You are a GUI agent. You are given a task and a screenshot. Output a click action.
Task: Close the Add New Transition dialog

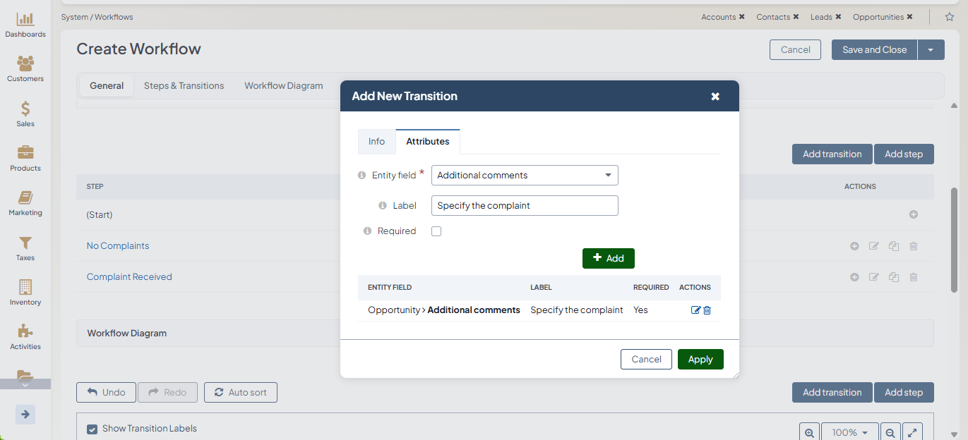coord(715,97)
